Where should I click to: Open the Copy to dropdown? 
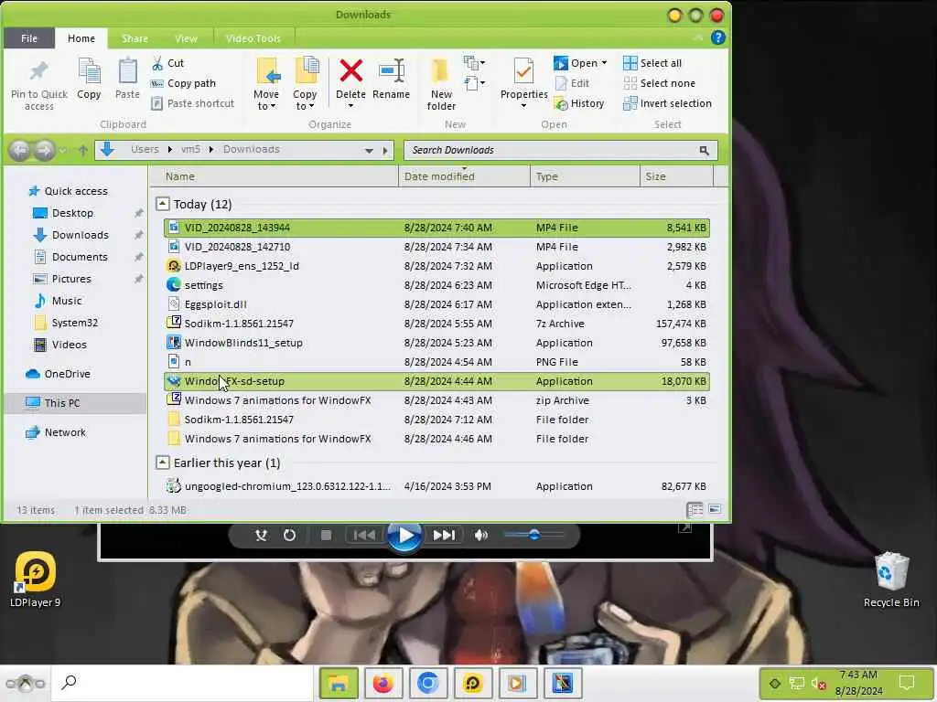(x=306, y=84)
